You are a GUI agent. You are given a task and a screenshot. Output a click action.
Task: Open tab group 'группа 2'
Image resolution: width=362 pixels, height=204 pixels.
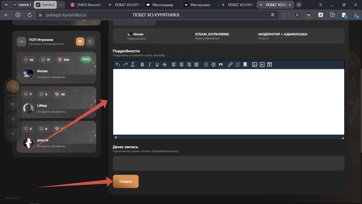point(45,5)
